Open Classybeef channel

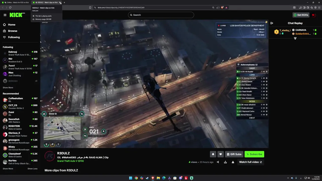20,155
